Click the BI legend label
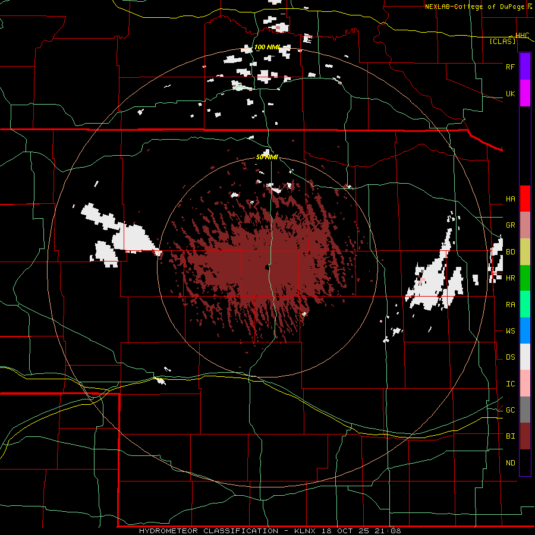This screenshot has height=535, width=535. click(x=511, y=436)
